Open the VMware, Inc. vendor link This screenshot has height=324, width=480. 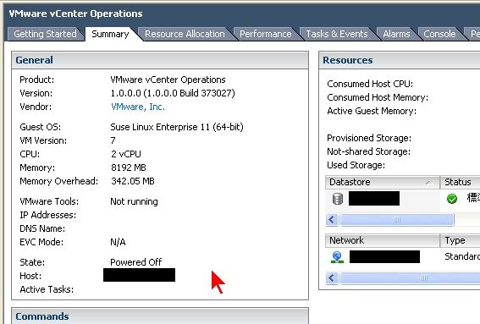138,107
